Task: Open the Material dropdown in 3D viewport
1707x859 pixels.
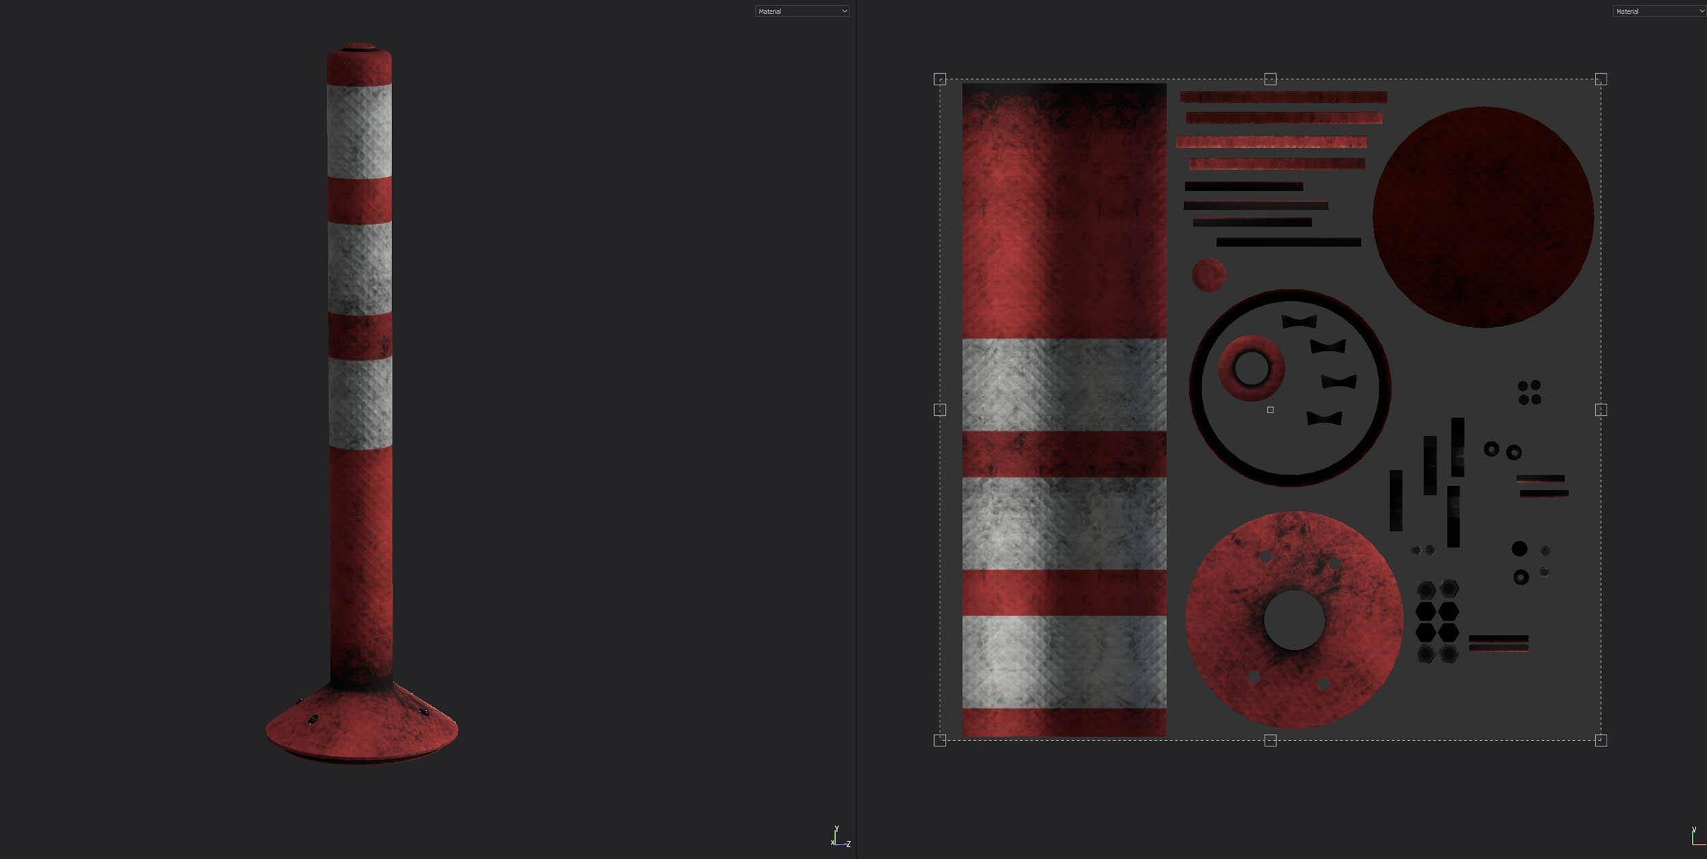Action: (802, 11)
